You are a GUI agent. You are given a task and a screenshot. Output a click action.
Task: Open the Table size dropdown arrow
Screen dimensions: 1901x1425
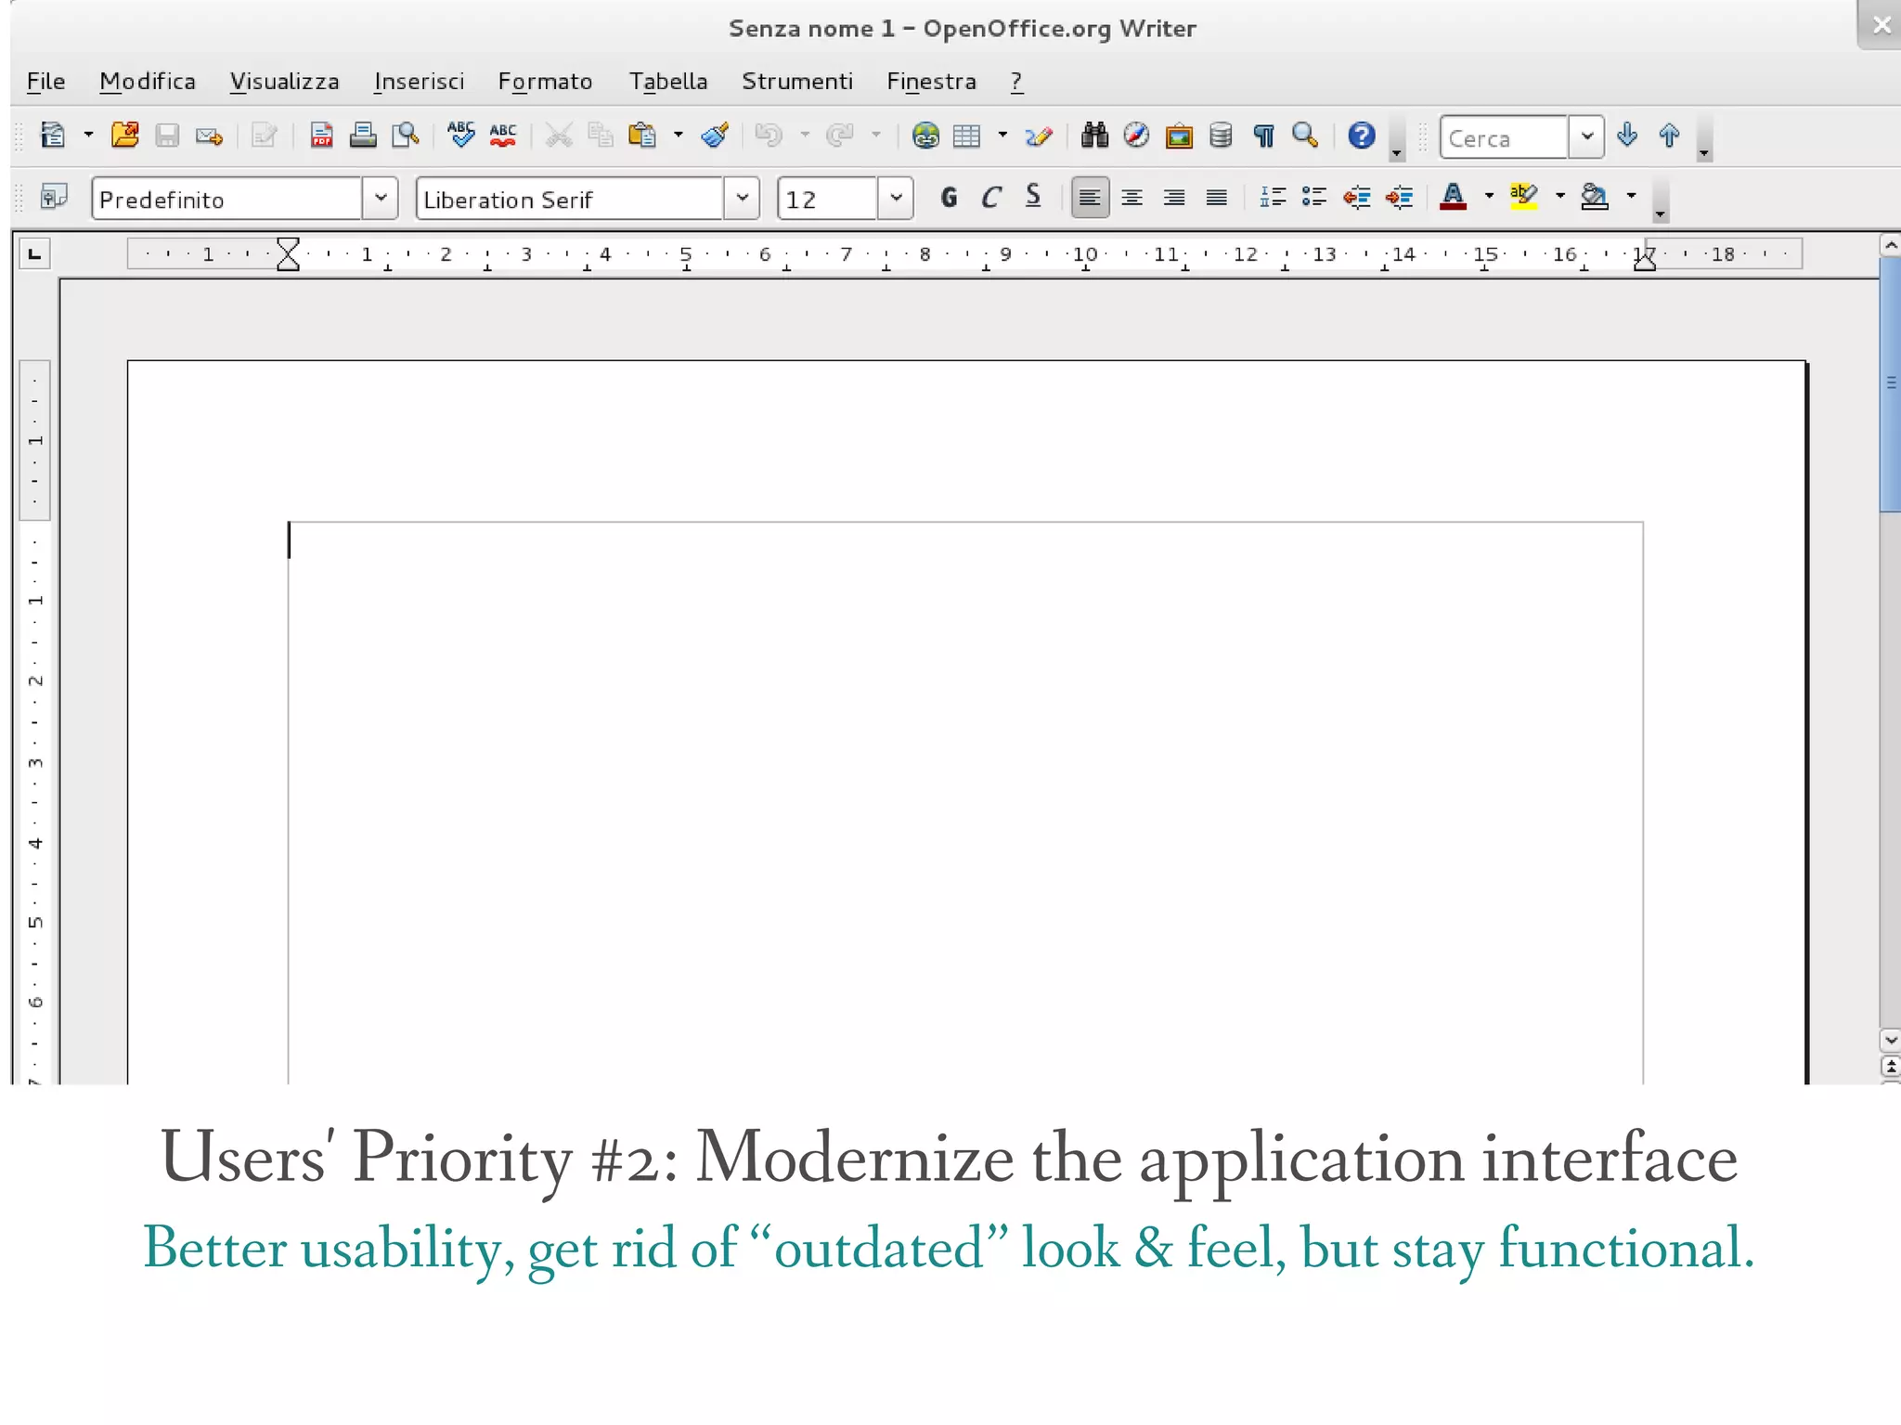(x=1003, y=136)
